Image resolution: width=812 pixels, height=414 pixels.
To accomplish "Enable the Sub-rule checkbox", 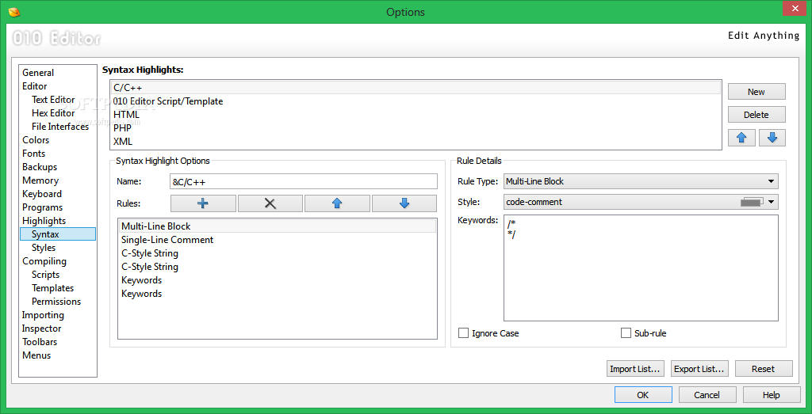I will (x=626, y=332).
